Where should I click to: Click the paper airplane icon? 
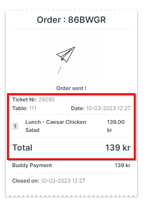point(66,55)
